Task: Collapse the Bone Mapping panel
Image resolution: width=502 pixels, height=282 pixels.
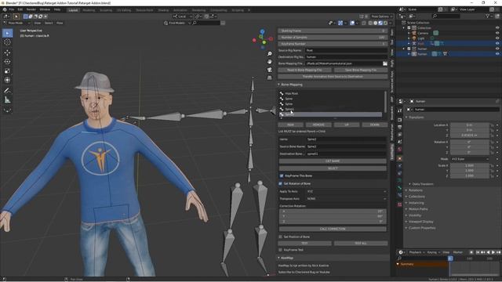Action: (x=279, y=85)
